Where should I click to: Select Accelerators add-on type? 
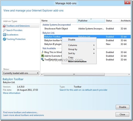coord(11,35)
